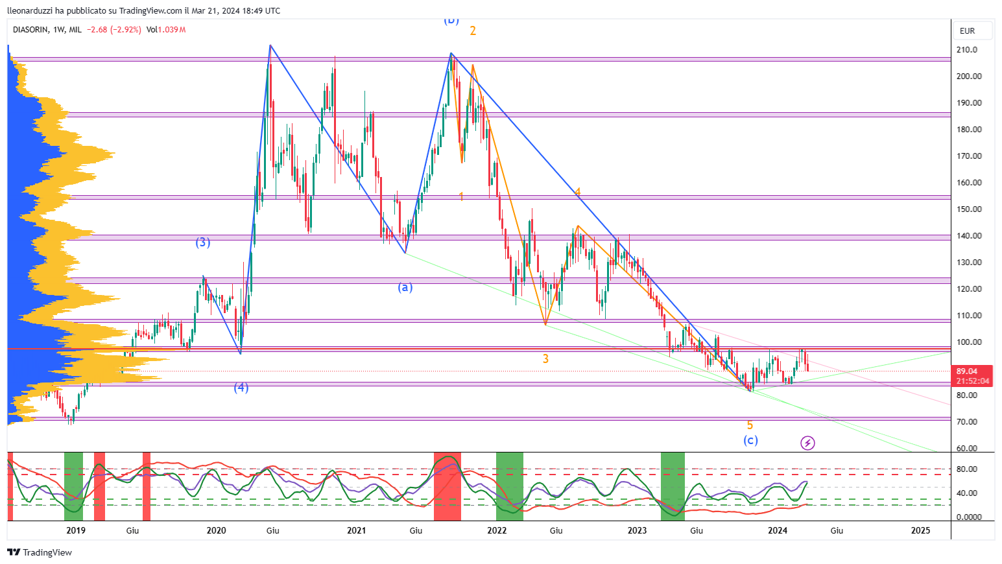Click the purple lightning event marker icon
The width and height of the screenshot is (1002, 564).
[807, 443]
